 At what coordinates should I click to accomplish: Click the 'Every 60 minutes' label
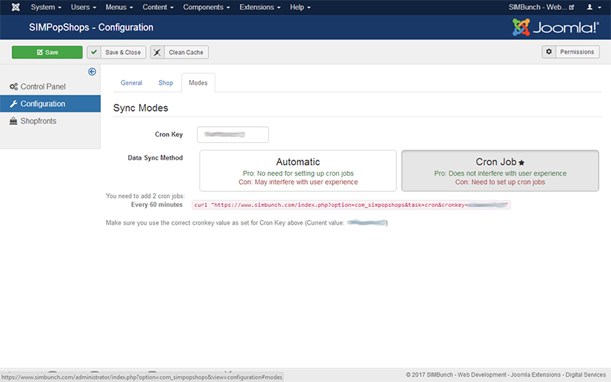pos(157,205)
